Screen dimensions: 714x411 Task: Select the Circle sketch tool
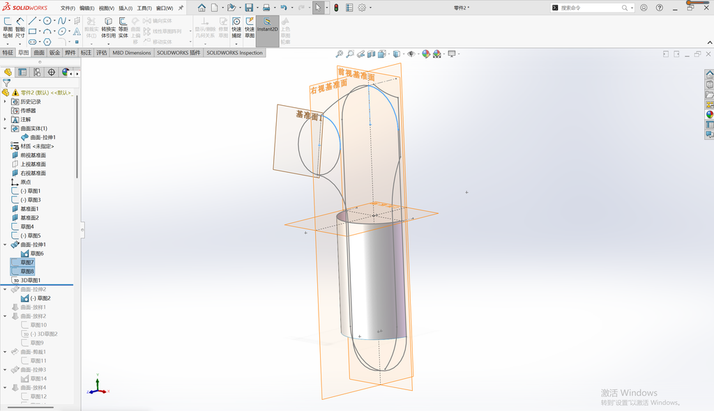tap(47, 21)
